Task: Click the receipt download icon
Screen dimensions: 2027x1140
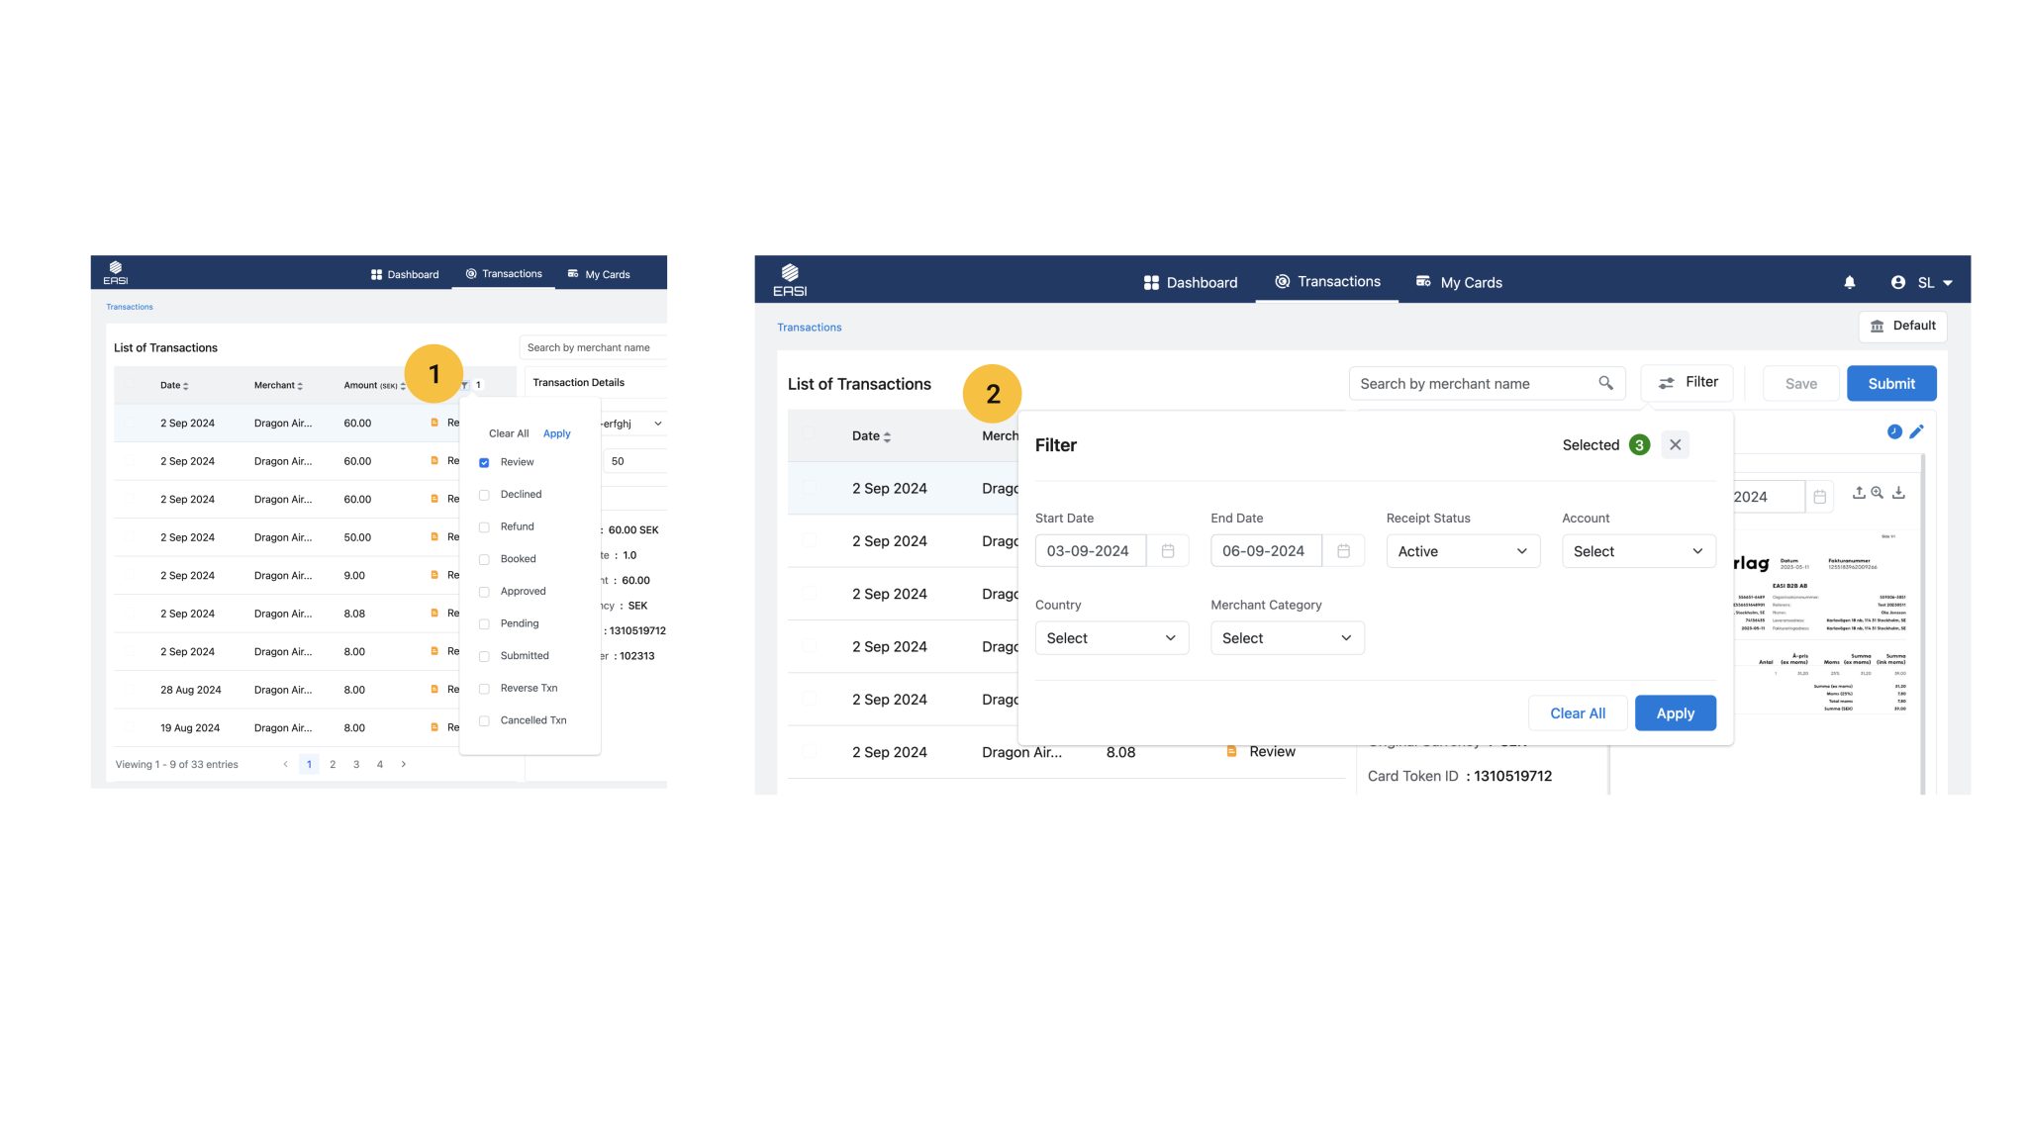Action: [1898, 492]
